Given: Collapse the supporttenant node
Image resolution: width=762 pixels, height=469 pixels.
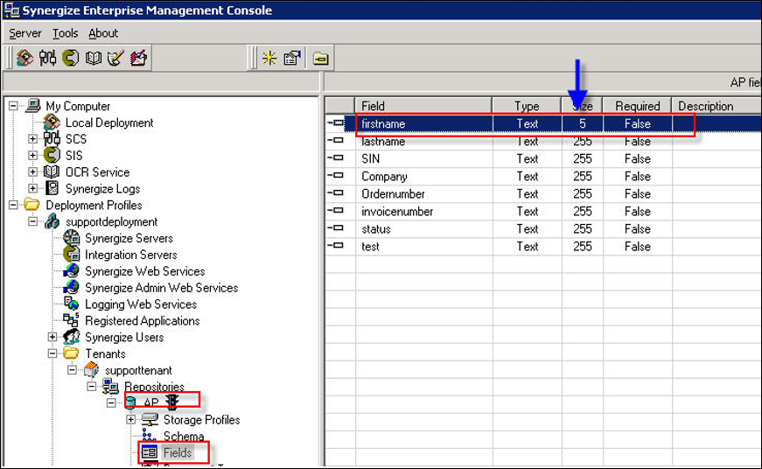Looking at the screenshot, I should [x=72, y=370].
